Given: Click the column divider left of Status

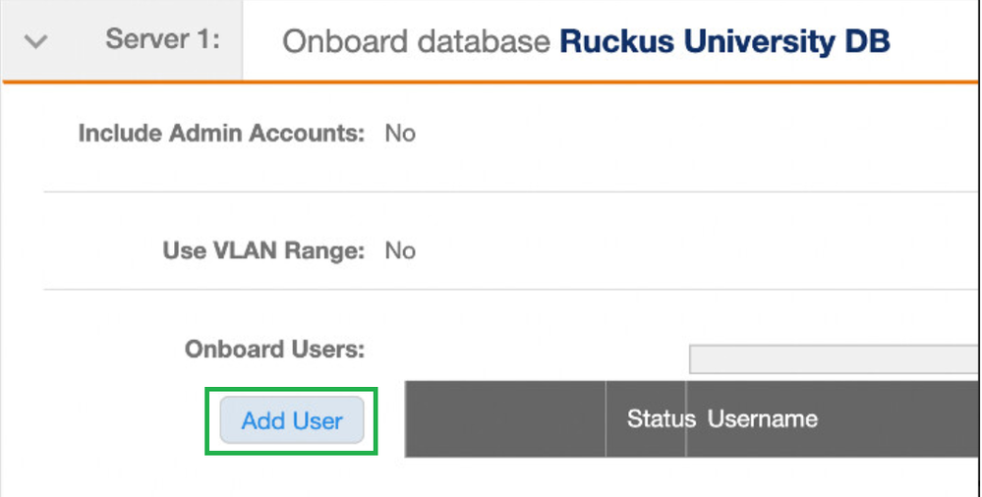Looking at the screenshot, I should 606,419.
